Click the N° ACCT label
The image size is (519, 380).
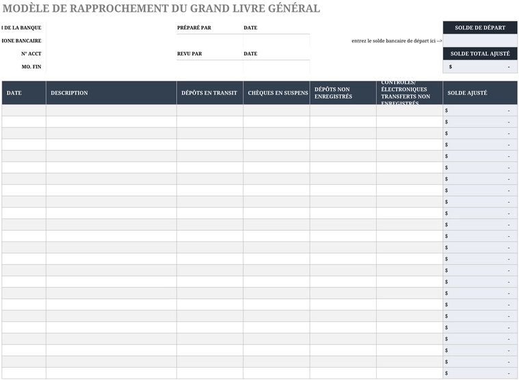tap(31, 53)
